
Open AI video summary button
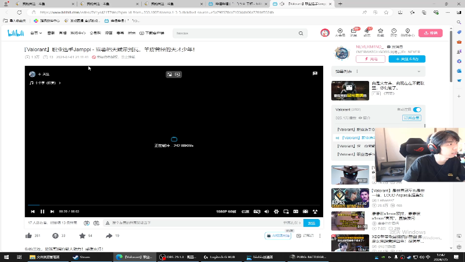point(278,236)
